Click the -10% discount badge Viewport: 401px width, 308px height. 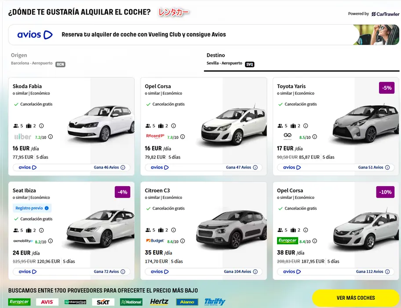point(385,192)
